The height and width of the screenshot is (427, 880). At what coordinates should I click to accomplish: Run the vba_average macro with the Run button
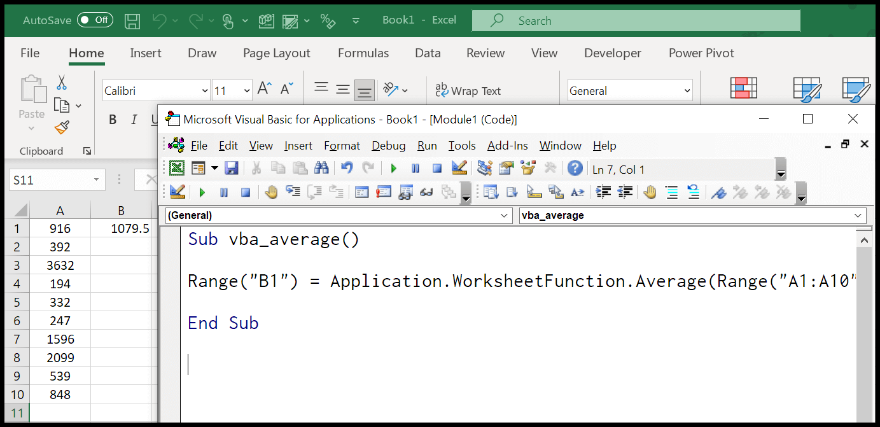click(393, 168)
